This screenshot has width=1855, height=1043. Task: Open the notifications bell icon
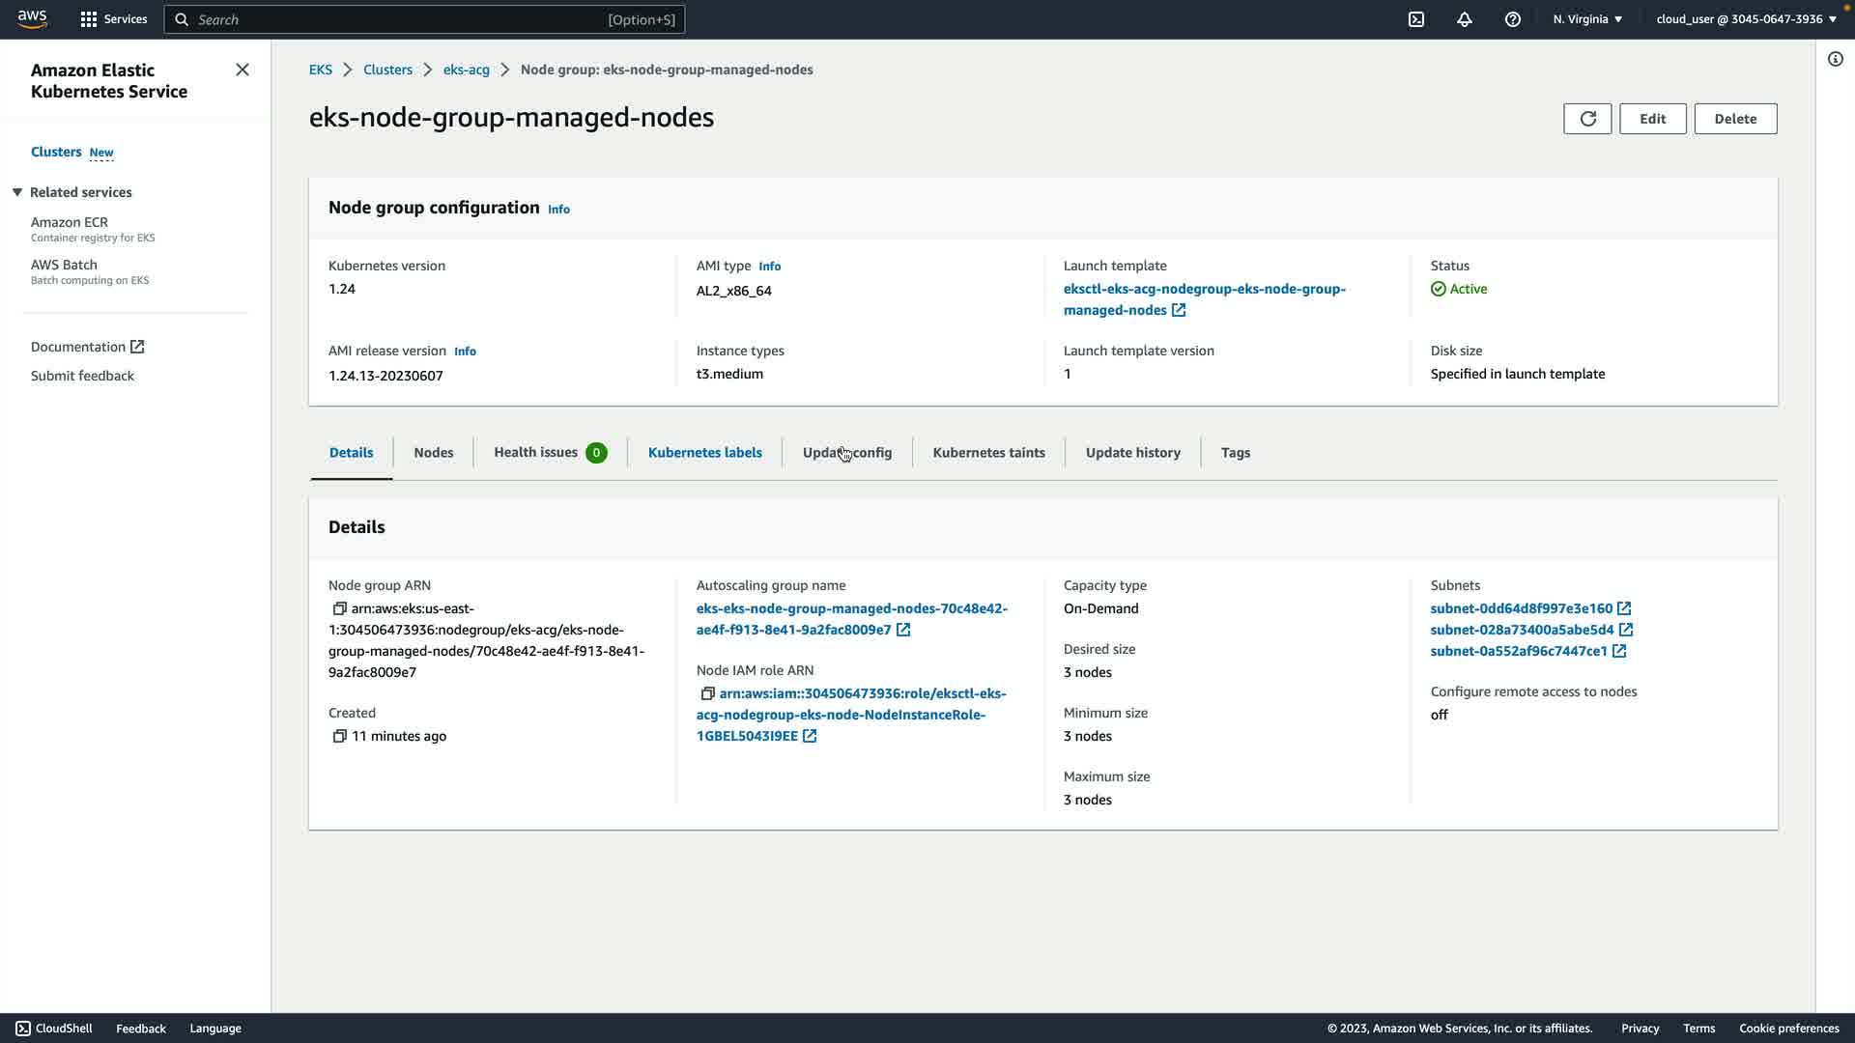pyautogui.click(x=1465, y=19)
